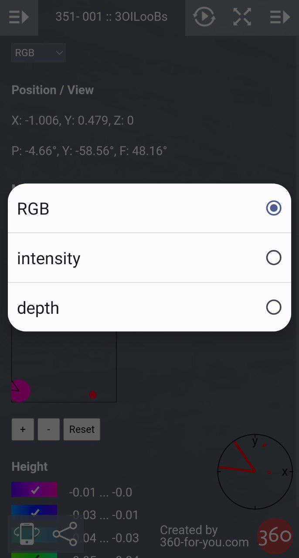Click the auto-rotate play icon
This screenshot has width=299, height=558.
tap(204, 17)
